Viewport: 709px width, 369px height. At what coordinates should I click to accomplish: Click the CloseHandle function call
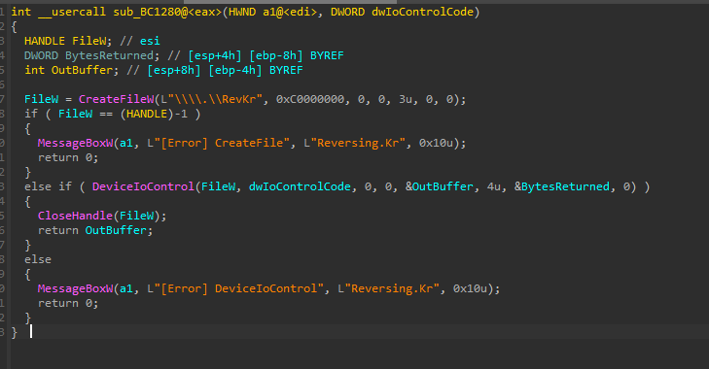[76, 216]
